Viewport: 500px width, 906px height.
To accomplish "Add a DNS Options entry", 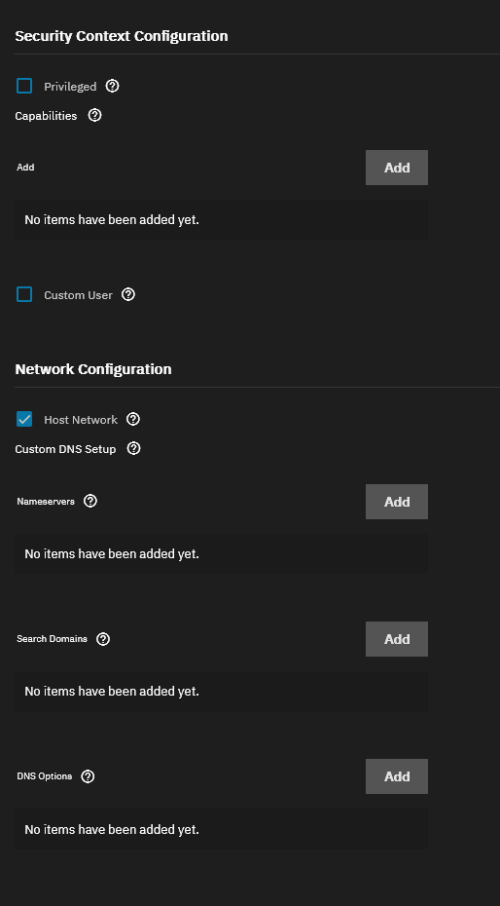I will pyautogui.click(x=397, y=776).
